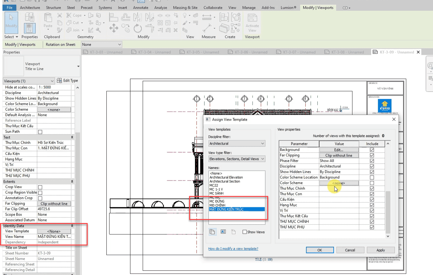Click the Create Group icon

pyautogui.click(x=236, y=17)
